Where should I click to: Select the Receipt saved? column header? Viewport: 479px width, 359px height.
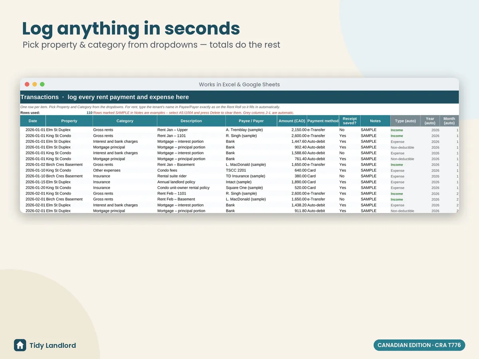[x=350, y=121]
